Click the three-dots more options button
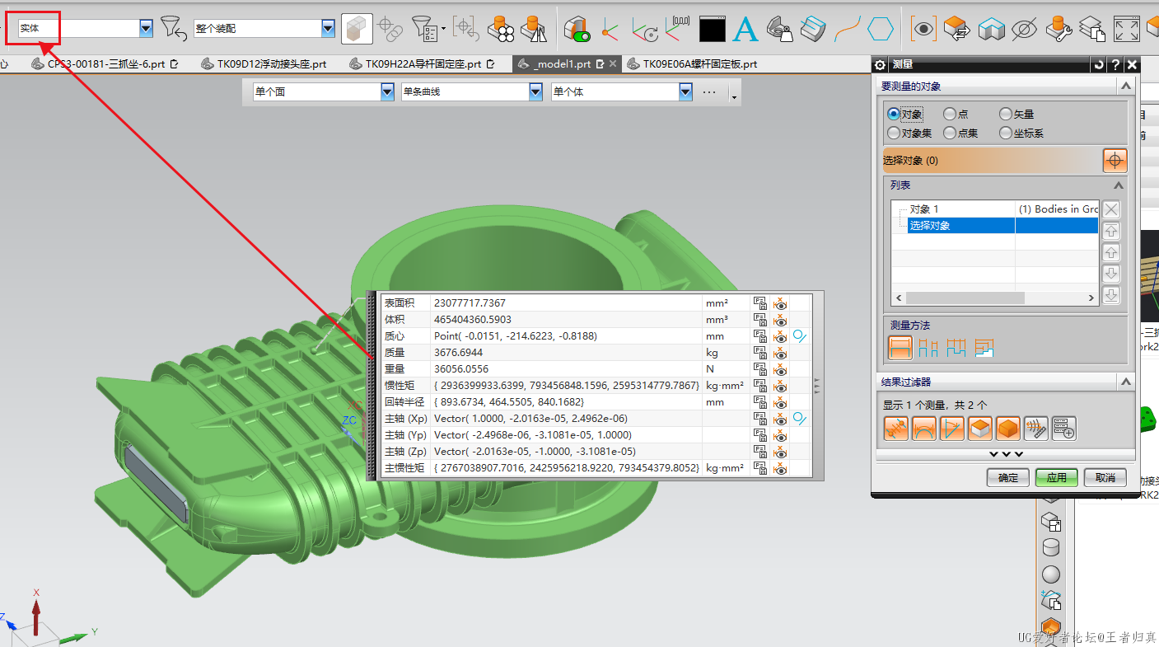This screenshot has width=1159, height=647. [709, 92]
